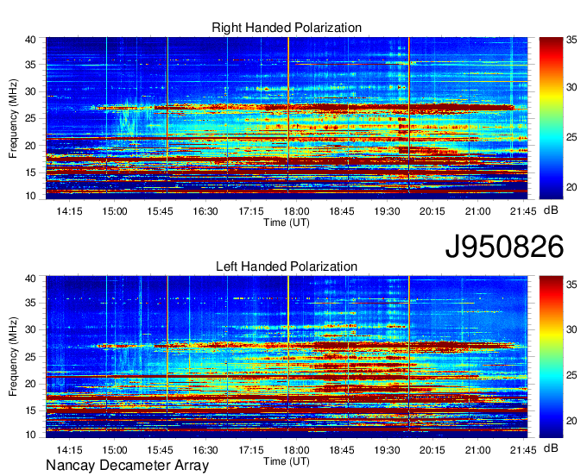Choose the 30 MHz frequency tick on lower plot

pyautogui.click(x=30, y=329)
